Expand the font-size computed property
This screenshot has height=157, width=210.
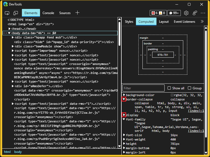[x=124, y=135]
